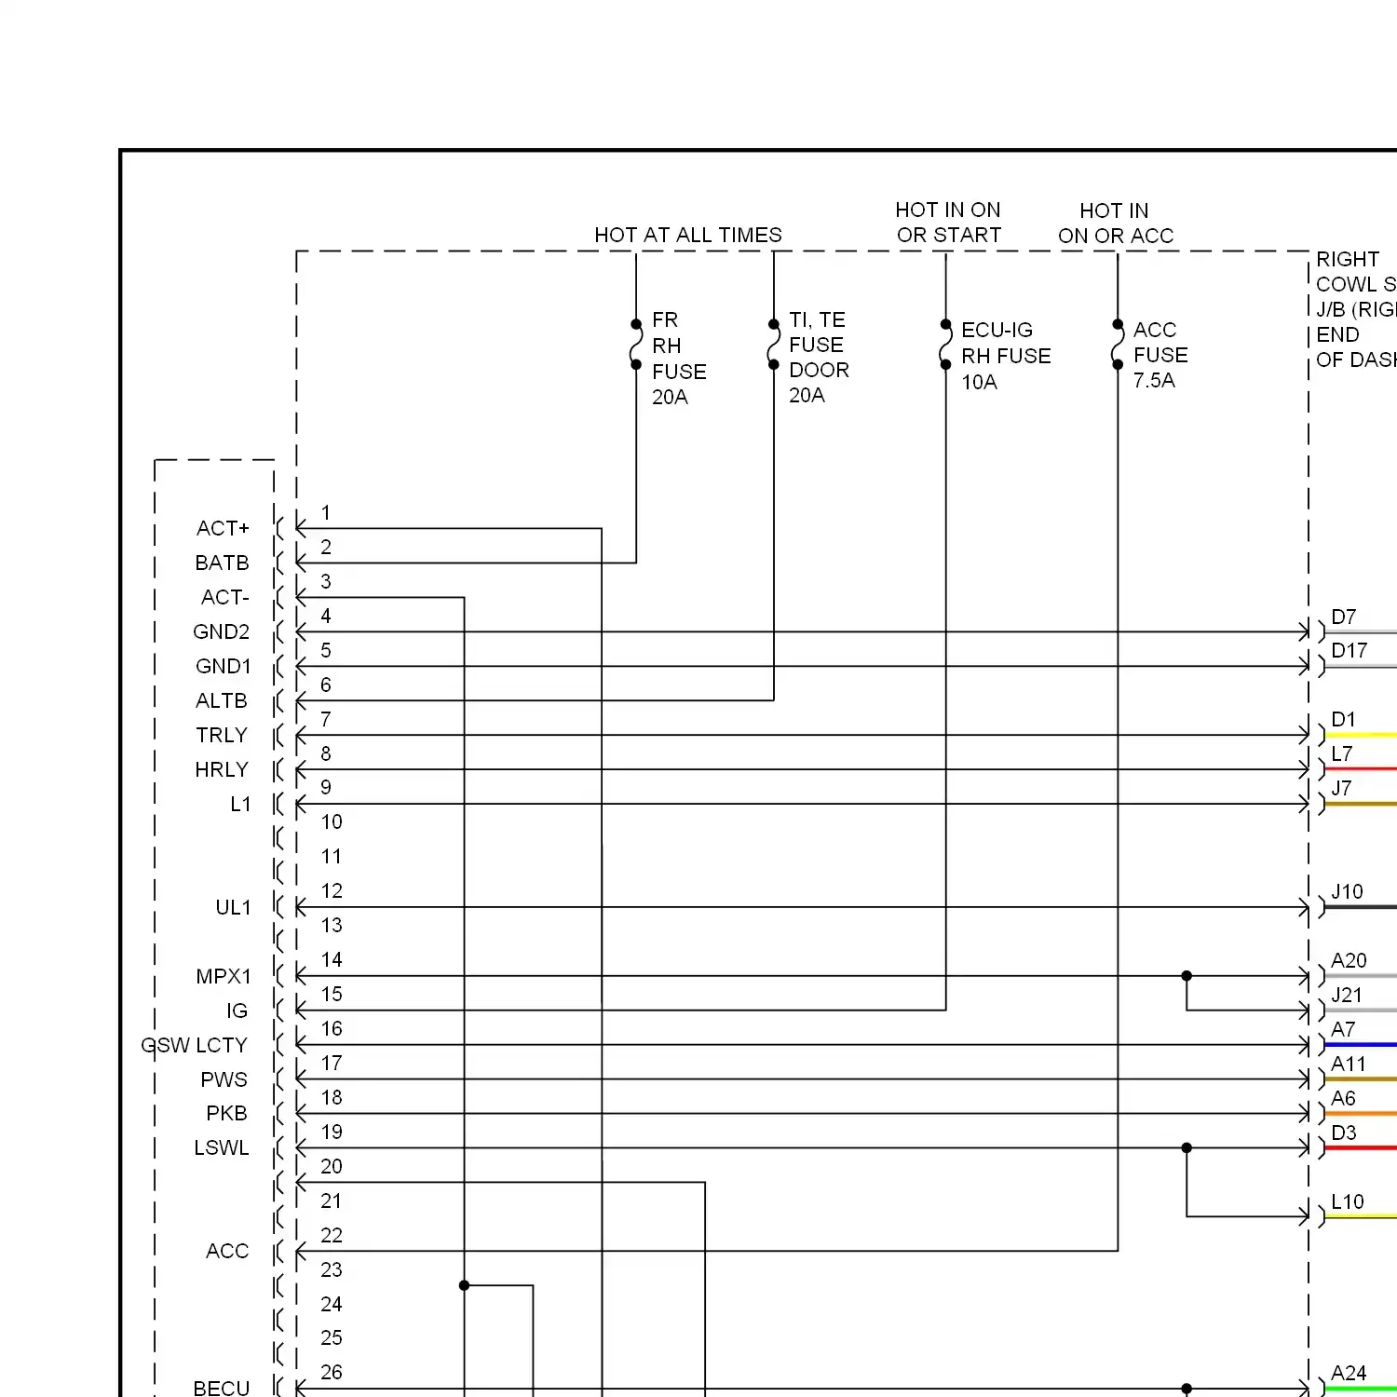Viewport: 1397px width, 1397px height.
Task: Select pin number 2 on the connector
Action: click(326, 547)
